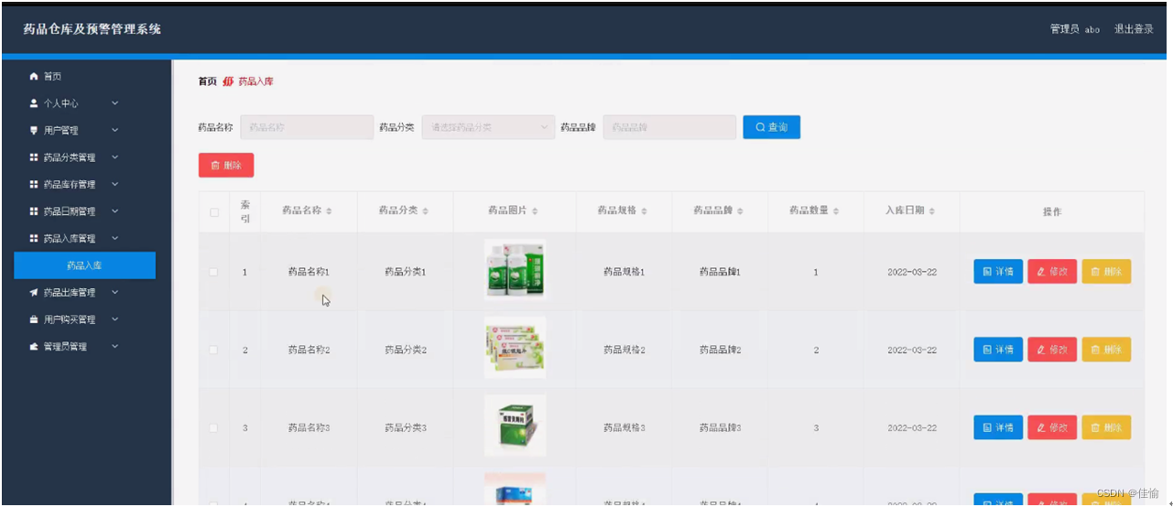This screenshot has height=507, width=1173.
Task: Expand 药品库存管理 menu chevron
Action: pos(114,184)
